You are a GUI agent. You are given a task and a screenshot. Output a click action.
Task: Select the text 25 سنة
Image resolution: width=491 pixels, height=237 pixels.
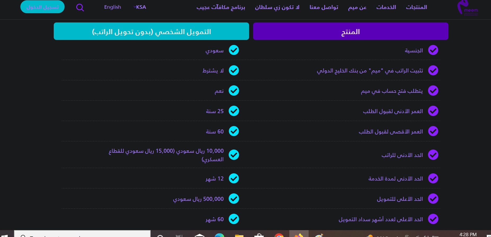(x=215, y=111)
